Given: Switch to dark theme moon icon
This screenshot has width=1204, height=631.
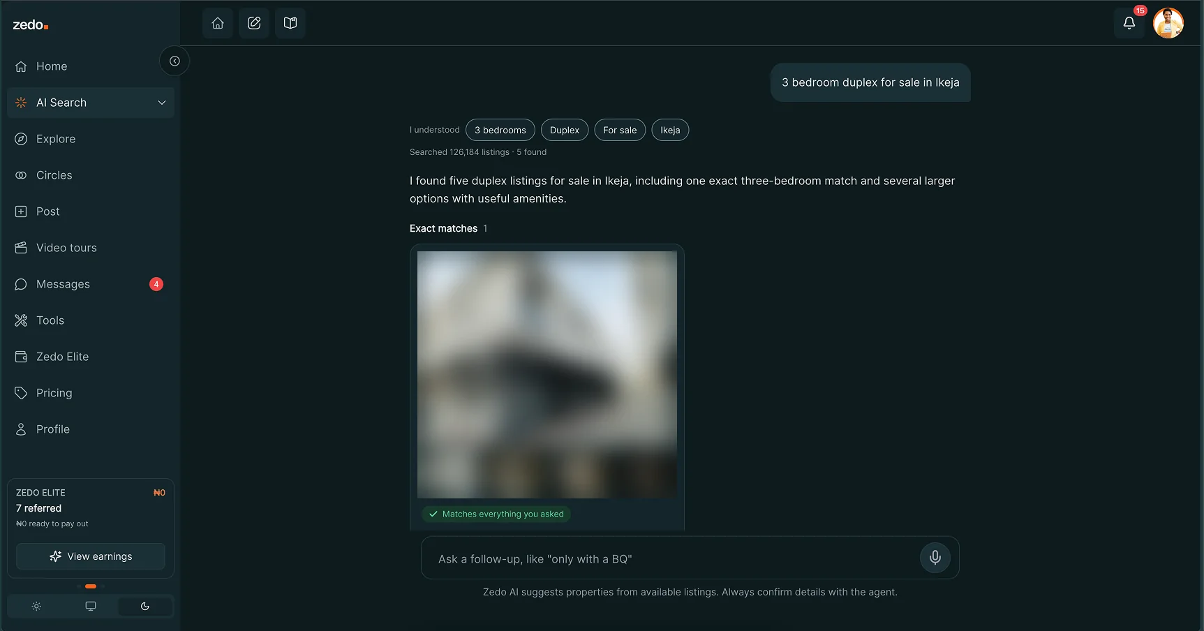Looking at the screenshot, I should [x=145, y=607].
